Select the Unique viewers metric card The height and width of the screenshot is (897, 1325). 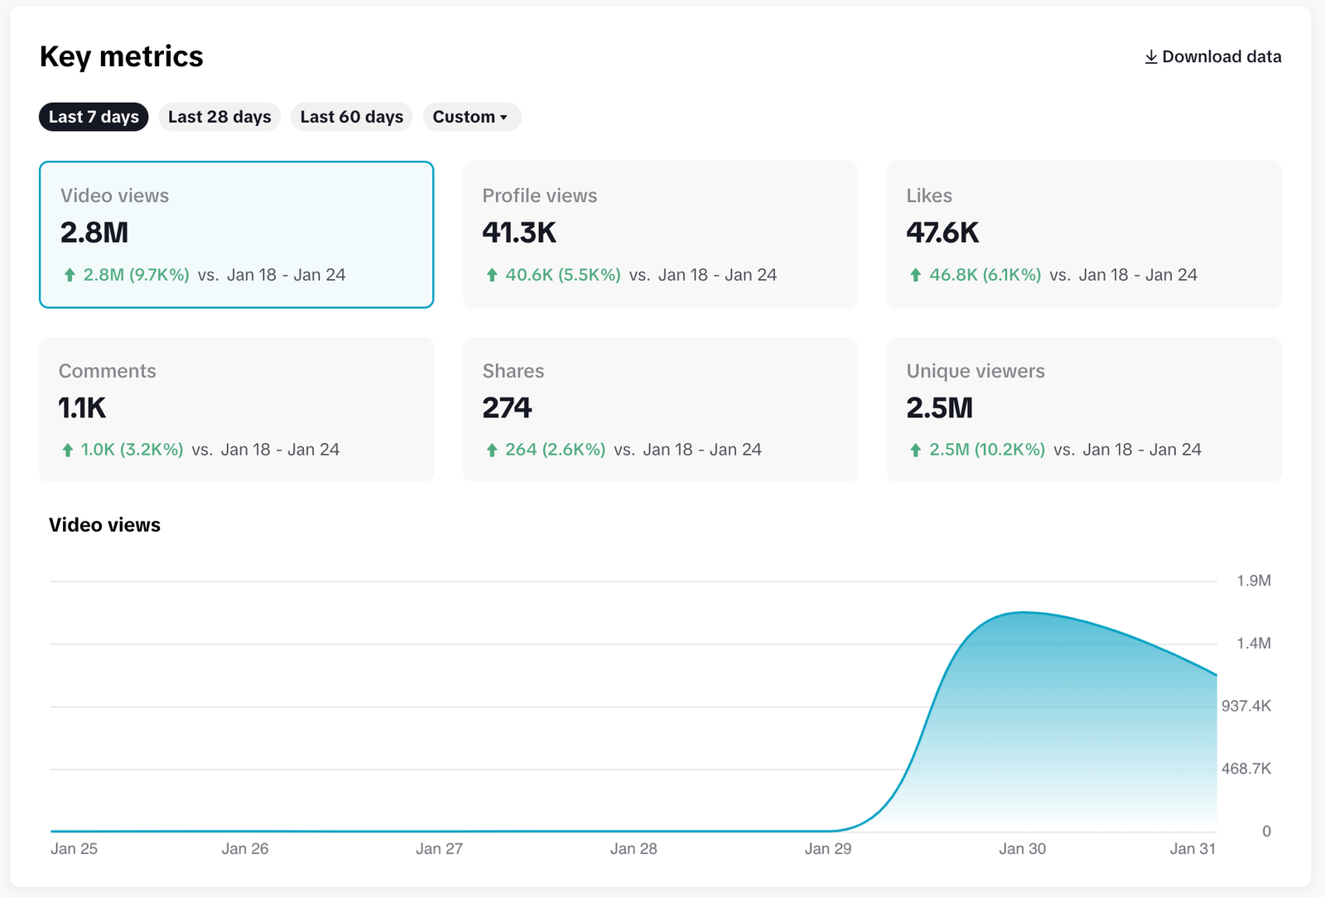pyautogui.click(x=1084, y=409)
